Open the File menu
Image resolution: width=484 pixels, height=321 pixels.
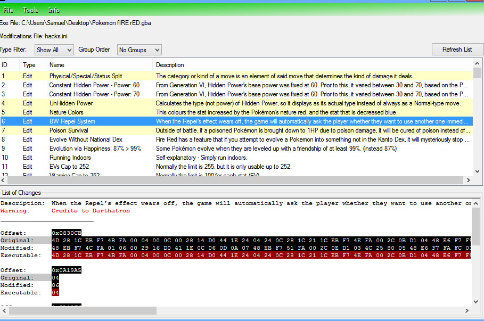pos(9,10)
